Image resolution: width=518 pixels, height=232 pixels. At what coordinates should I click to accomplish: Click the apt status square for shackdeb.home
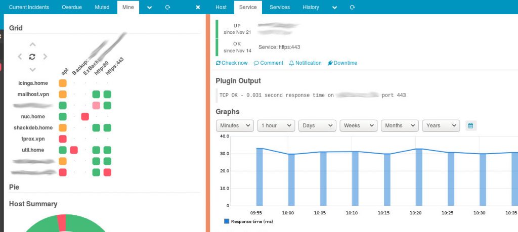[x=63, y=128]
